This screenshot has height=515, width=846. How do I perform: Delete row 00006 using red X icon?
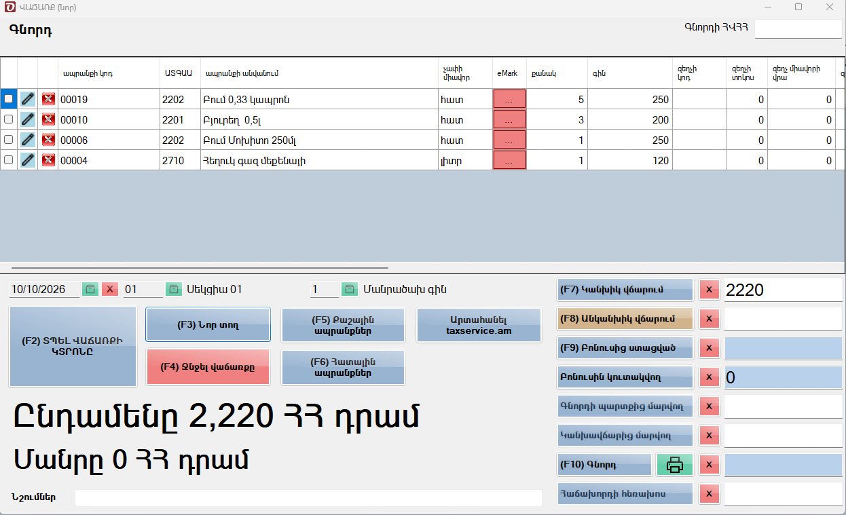click(48, 140)
